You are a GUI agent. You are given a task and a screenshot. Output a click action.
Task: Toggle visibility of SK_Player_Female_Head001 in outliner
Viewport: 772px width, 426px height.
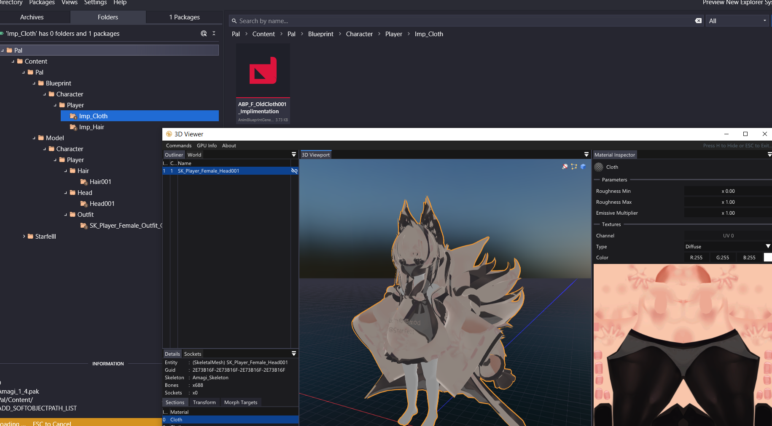click(x=294, y=171)
